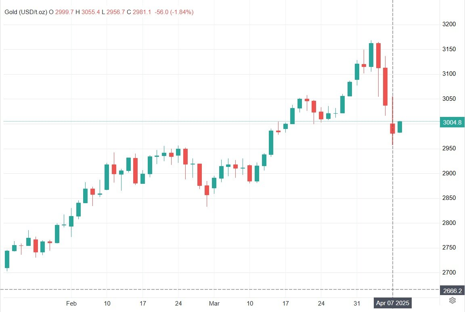Click the first green candle at far left
The width and height of the screenshot is (465, 312).
(x=7, y=259)
